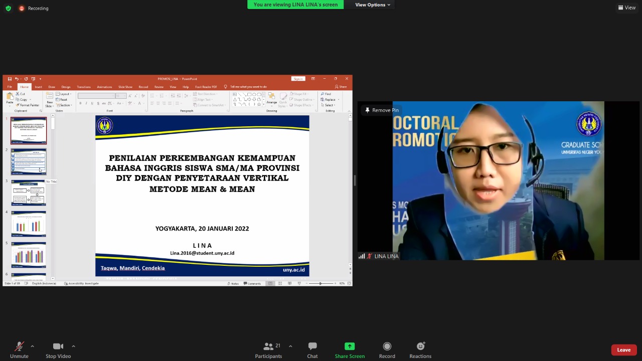This screenshot has width=642, height=361.
Task: Insert a rectangle shape from the shapes gallery
Action: (248, 94)
